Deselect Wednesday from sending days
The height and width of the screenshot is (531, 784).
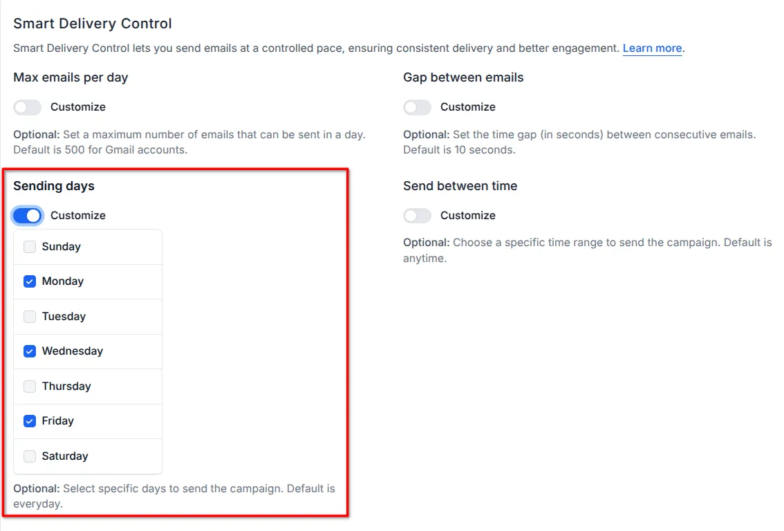tap(30, 351)
